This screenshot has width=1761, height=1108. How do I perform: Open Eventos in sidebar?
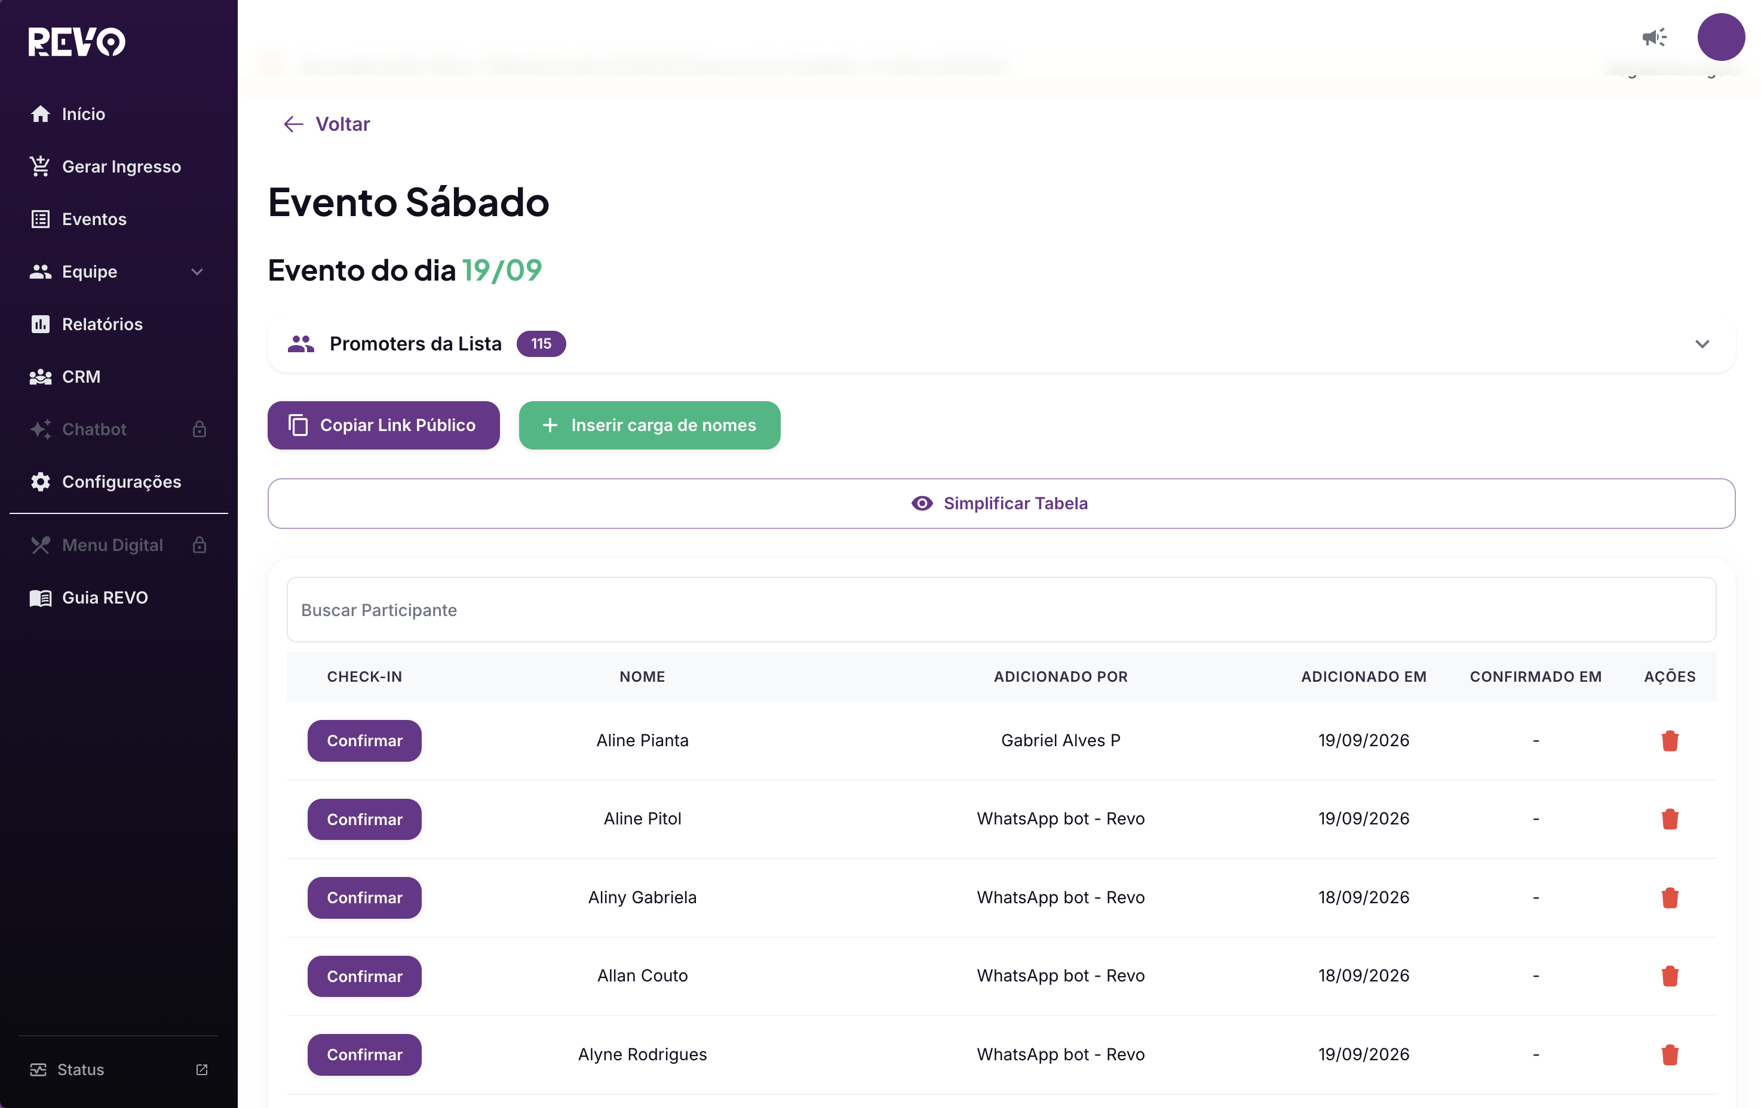click(x=118, y=219)
